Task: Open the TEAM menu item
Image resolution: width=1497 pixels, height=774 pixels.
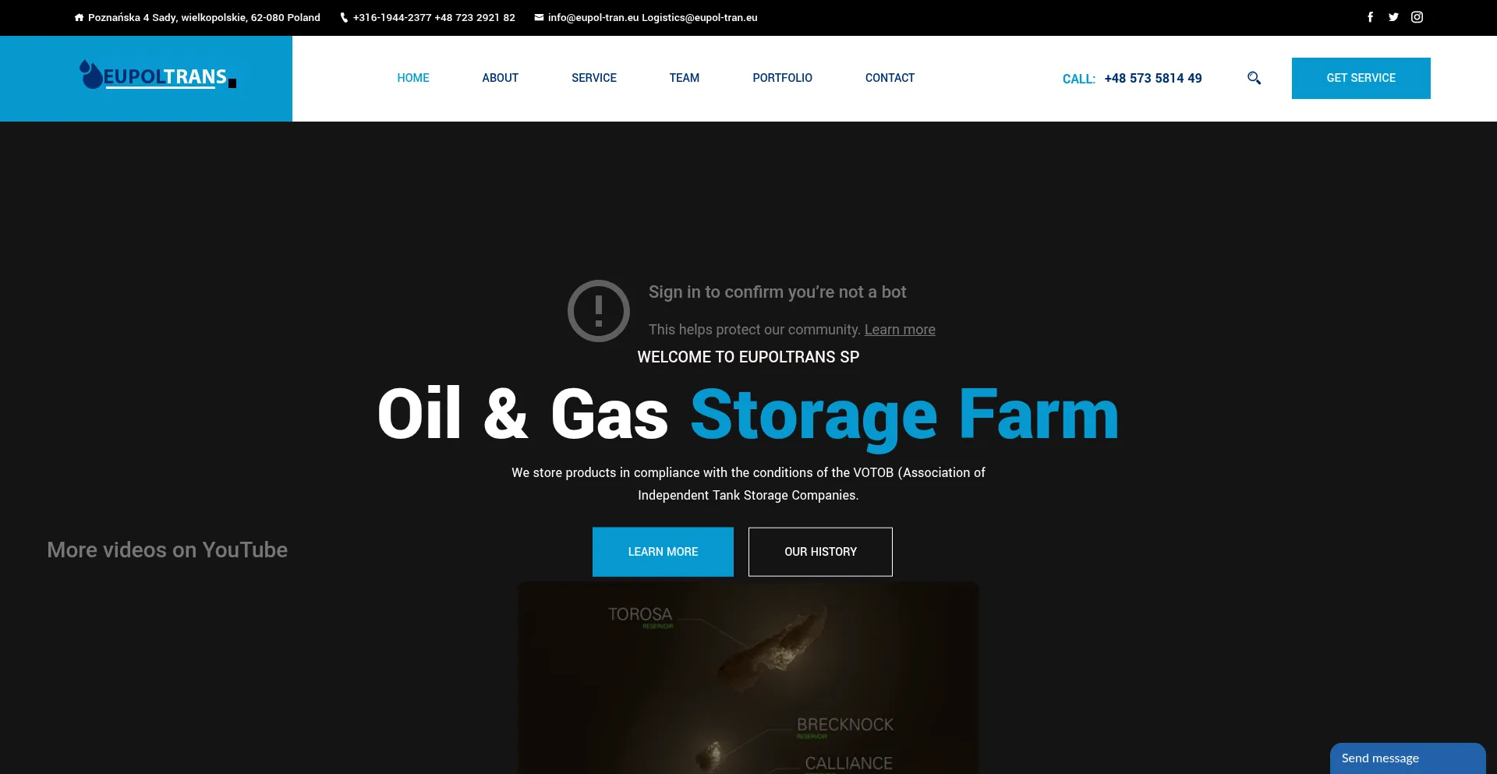Action: tap(685, 78)
